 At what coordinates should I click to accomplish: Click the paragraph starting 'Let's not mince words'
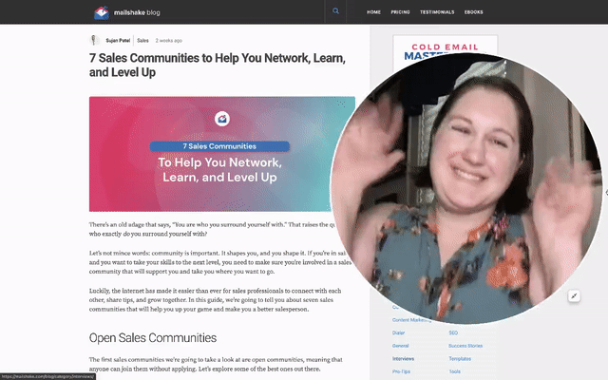pyautogui.click(x=219, y=262)
